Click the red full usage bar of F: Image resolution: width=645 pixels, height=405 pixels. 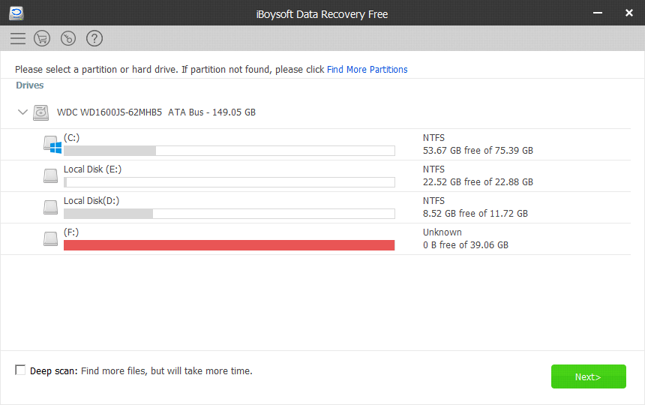(229, 245)
